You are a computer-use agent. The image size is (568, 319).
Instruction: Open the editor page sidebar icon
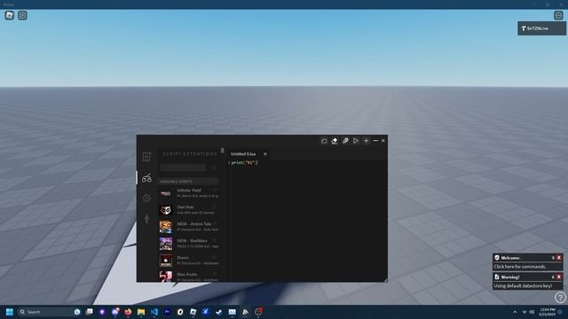pyautogui.click(x=146, y=157)
